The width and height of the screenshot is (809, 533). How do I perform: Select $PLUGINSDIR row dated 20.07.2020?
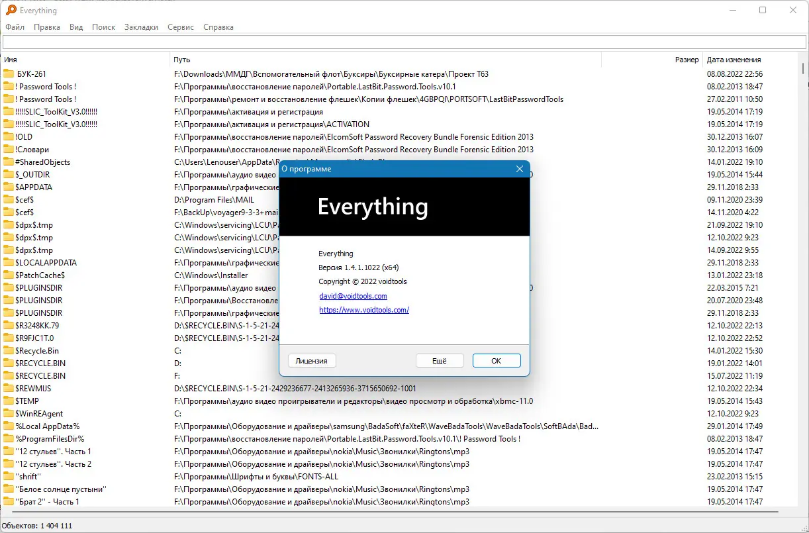click(x=400, y=301)
